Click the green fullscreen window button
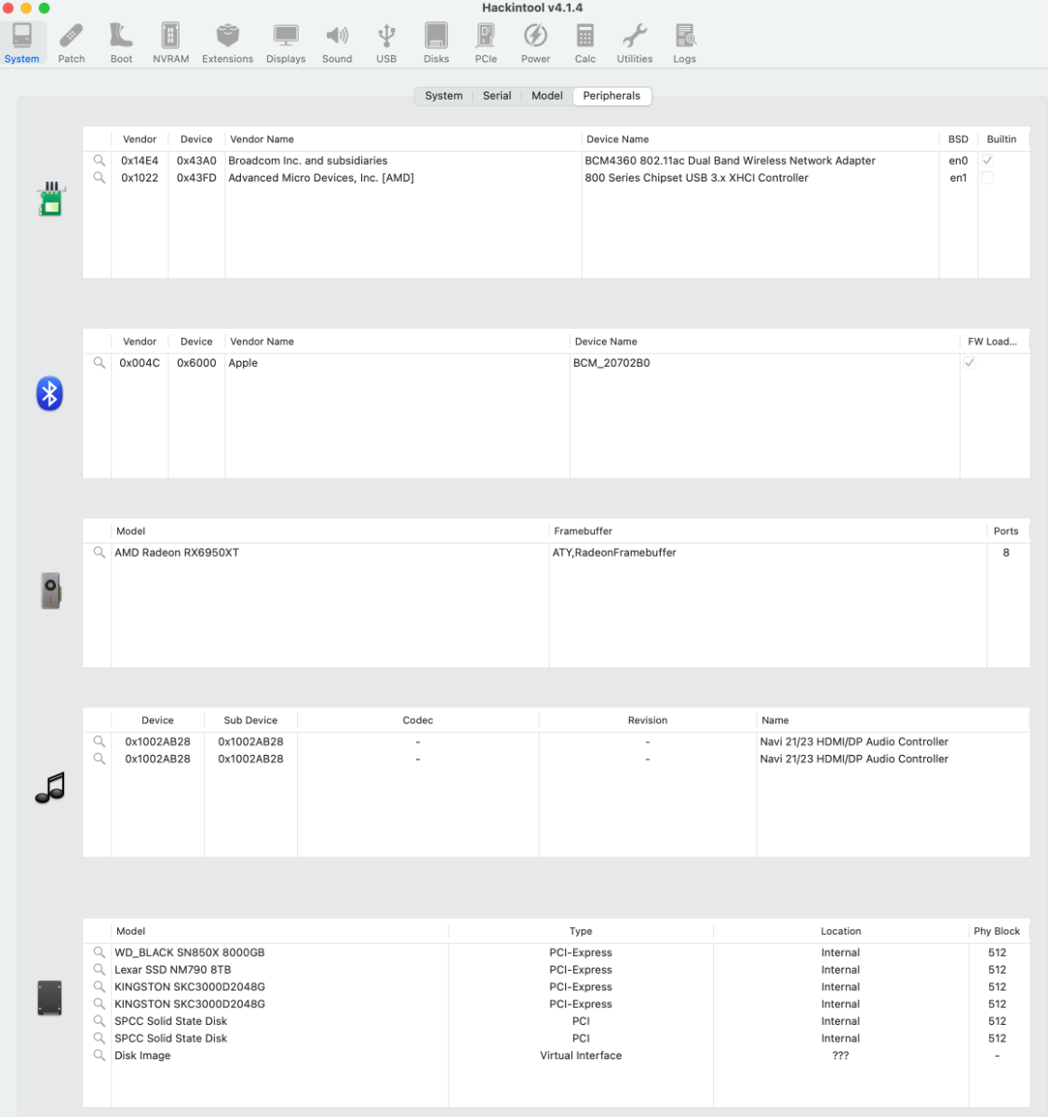The image size is (1048, 1117). click(x=44, y=7)
